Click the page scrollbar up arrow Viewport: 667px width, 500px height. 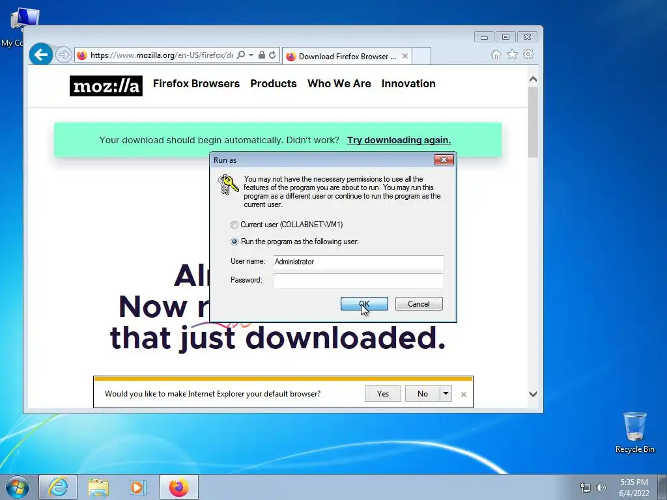(x=533, y=79)
